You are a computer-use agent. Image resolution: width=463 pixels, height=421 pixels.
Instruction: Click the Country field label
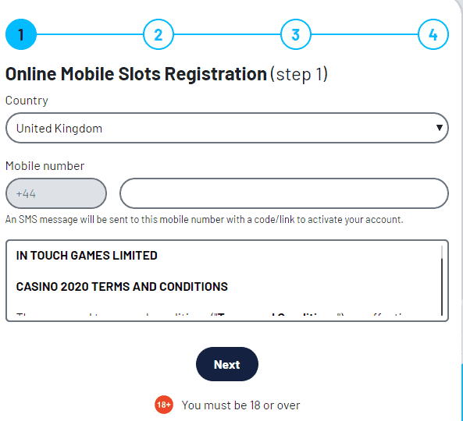coord(27,101)
